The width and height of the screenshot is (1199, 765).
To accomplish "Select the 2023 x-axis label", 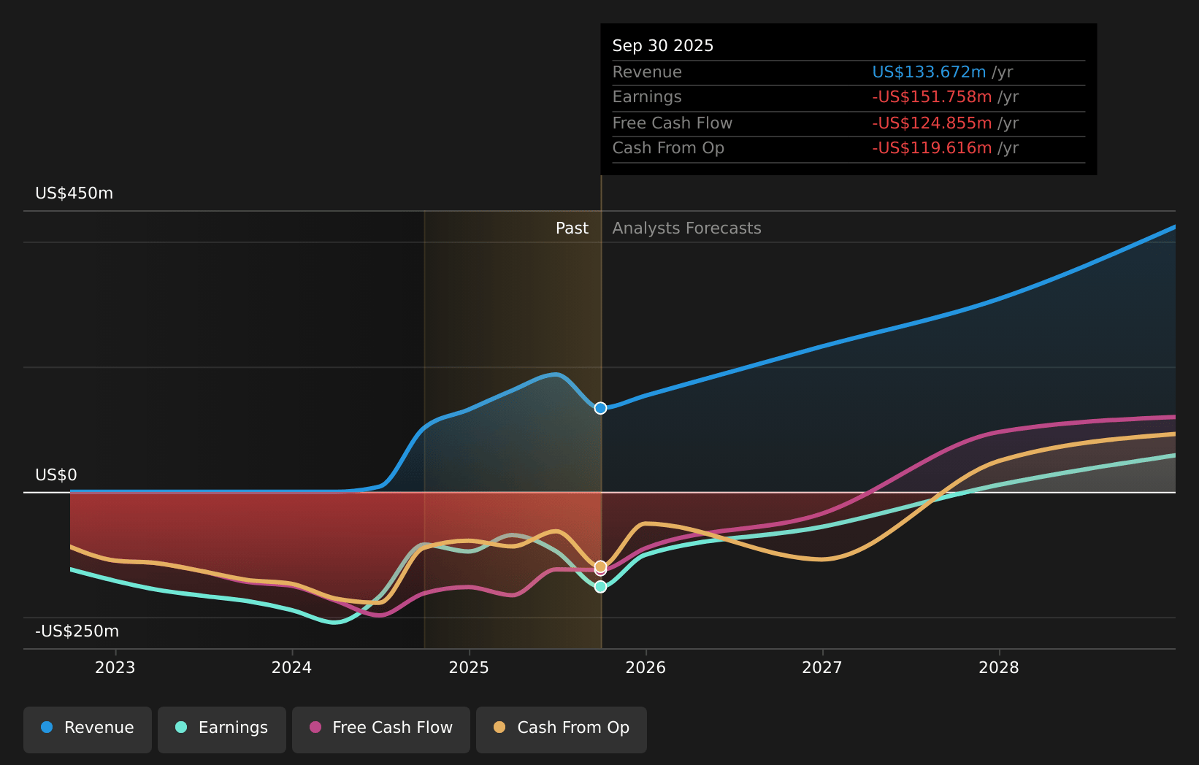I will tap(115, 668).
